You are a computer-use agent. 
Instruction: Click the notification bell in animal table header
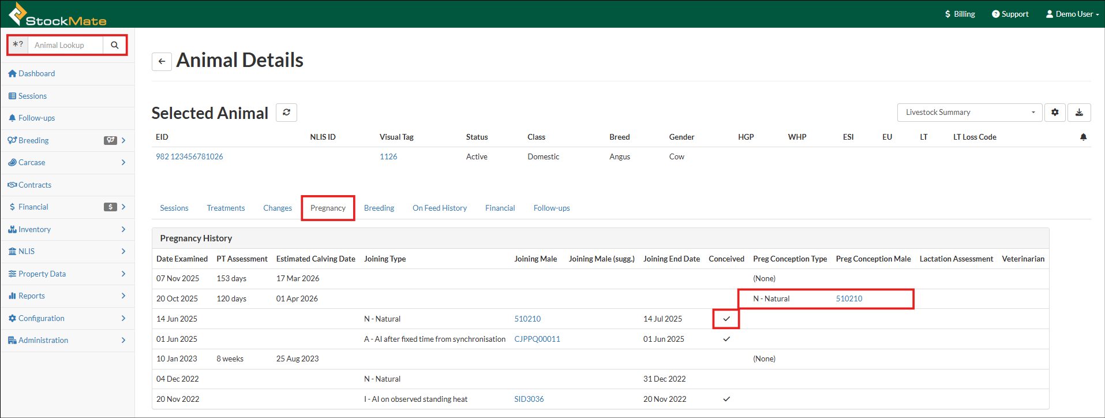1083,137
